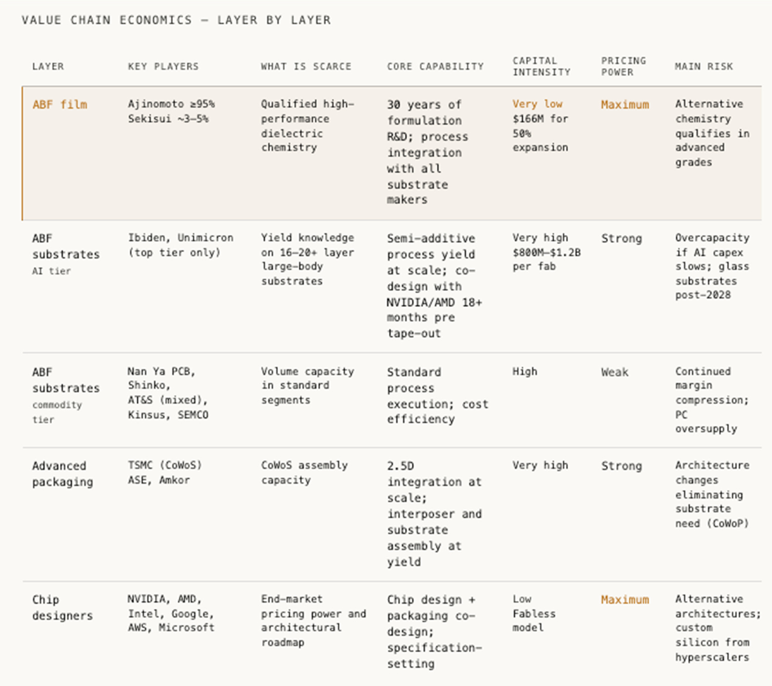Select 'Architecture changes eliminating substrate need' cell
This screenshot has height=686, width=772.
713,494
